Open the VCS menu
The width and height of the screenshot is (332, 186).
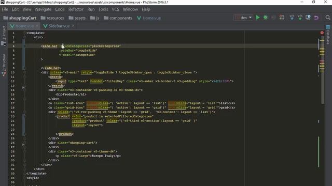point(115,9)
